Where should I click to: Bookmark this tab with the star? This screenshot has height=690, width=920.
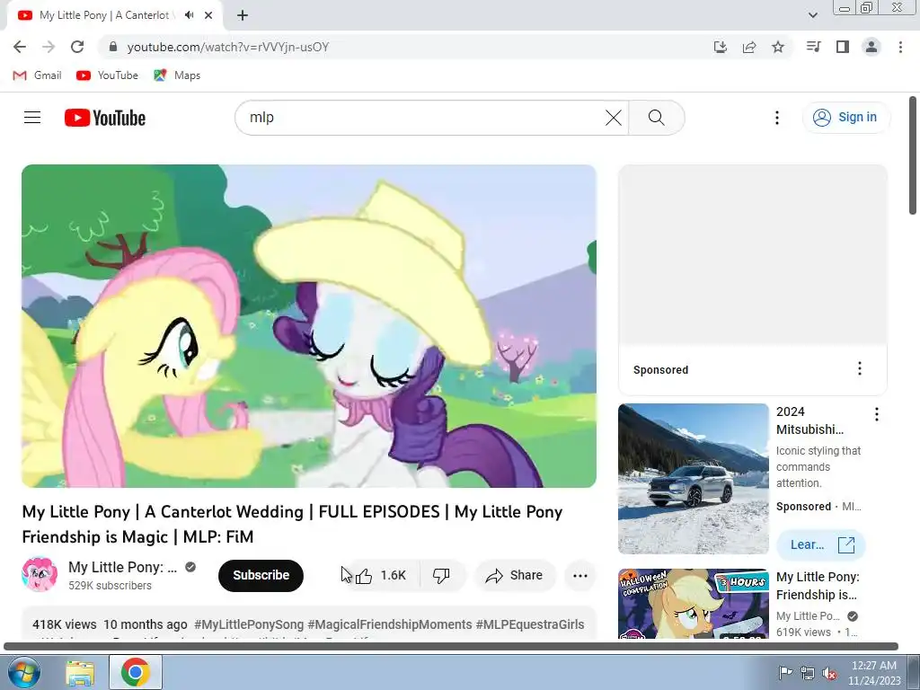tap(778, 47)
